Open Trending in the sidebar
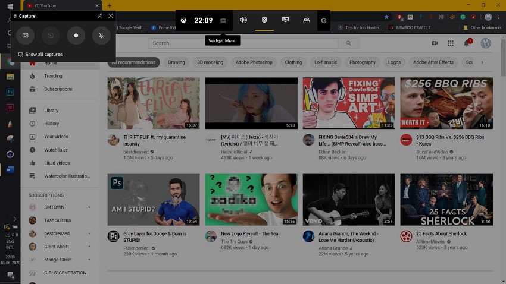506x284 pixels. click(x=53, y=76)
